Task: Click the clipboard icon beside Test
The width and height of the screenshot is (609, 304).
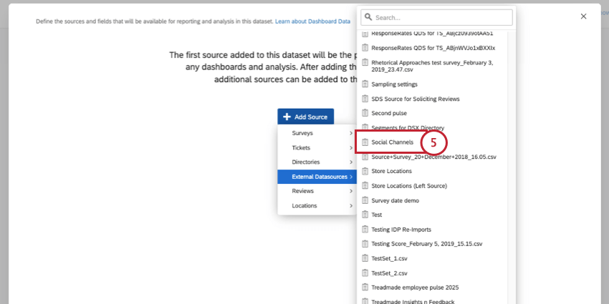Action: [x=365, y=215]
